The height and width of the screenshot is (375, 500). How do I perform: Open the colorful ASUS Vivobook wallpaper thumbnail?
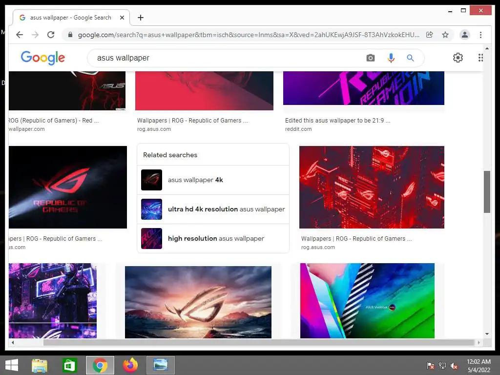(367, 301)
